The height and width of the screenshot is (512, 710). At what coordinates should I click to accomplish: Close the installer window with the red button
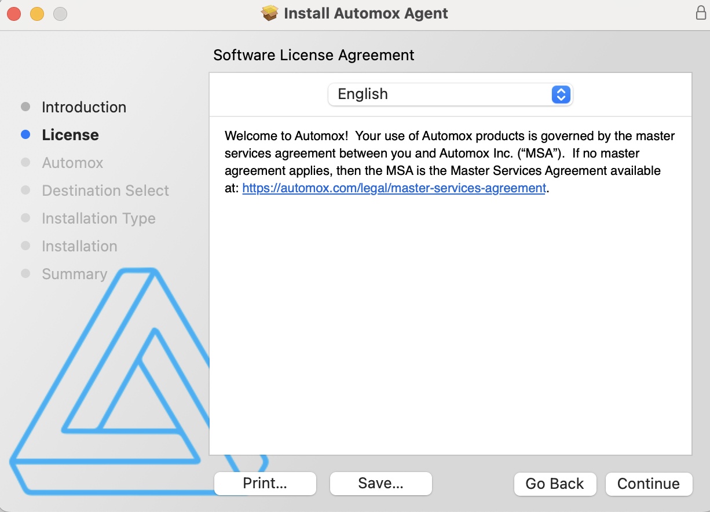[14, 13]
